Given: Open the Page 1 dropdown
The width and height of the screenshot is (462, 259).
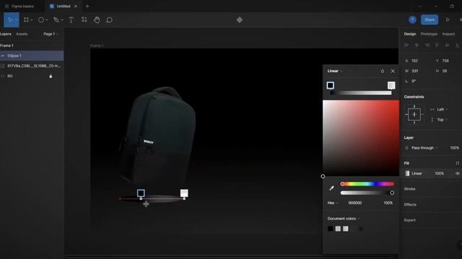Looking at the screenshot, I should [51, 34].
